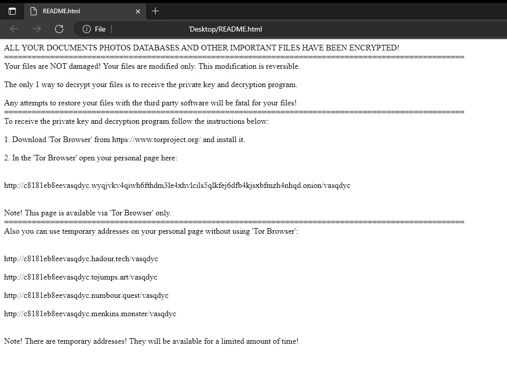This screenshot has width=507, height=389.
Task: Click the line '2. In the 'Tor Browser' open your personal page'
Action: (91, 158)
